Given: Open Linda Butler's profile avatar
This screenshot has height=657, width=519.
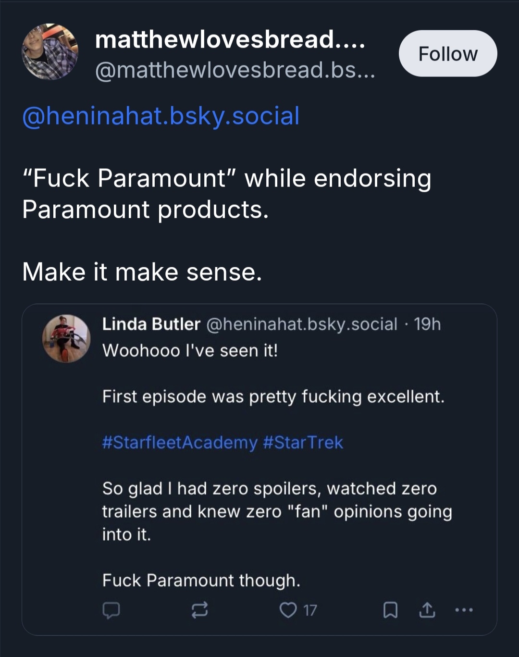Looking at the screenshot, I should click(66, 338).
